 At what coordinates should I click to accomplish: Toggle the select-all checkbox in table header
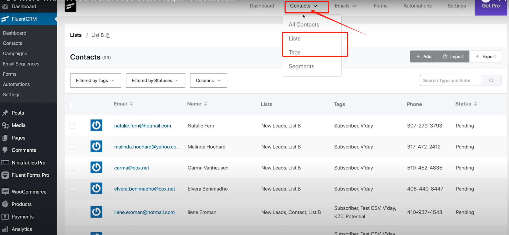tap(71, 105)
